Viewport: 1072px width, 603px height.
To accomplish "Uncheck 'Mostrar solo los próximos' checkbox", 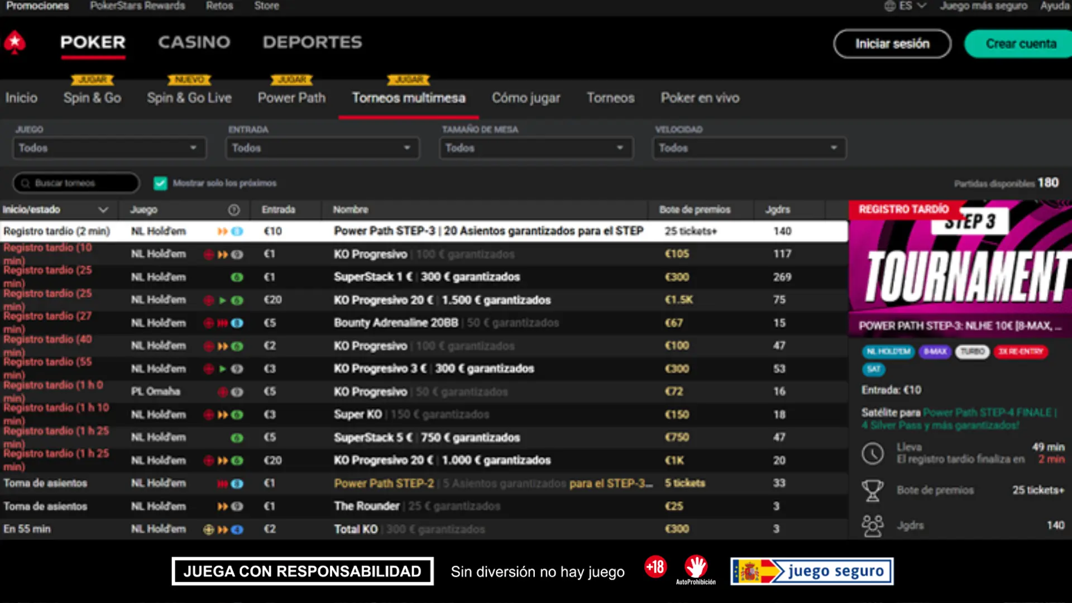I will pyautogui.click(x=160, y=183).
